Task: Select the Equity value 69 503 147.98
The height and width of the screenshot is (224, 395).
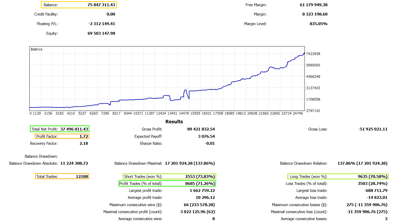Action: tap(101, 33)
